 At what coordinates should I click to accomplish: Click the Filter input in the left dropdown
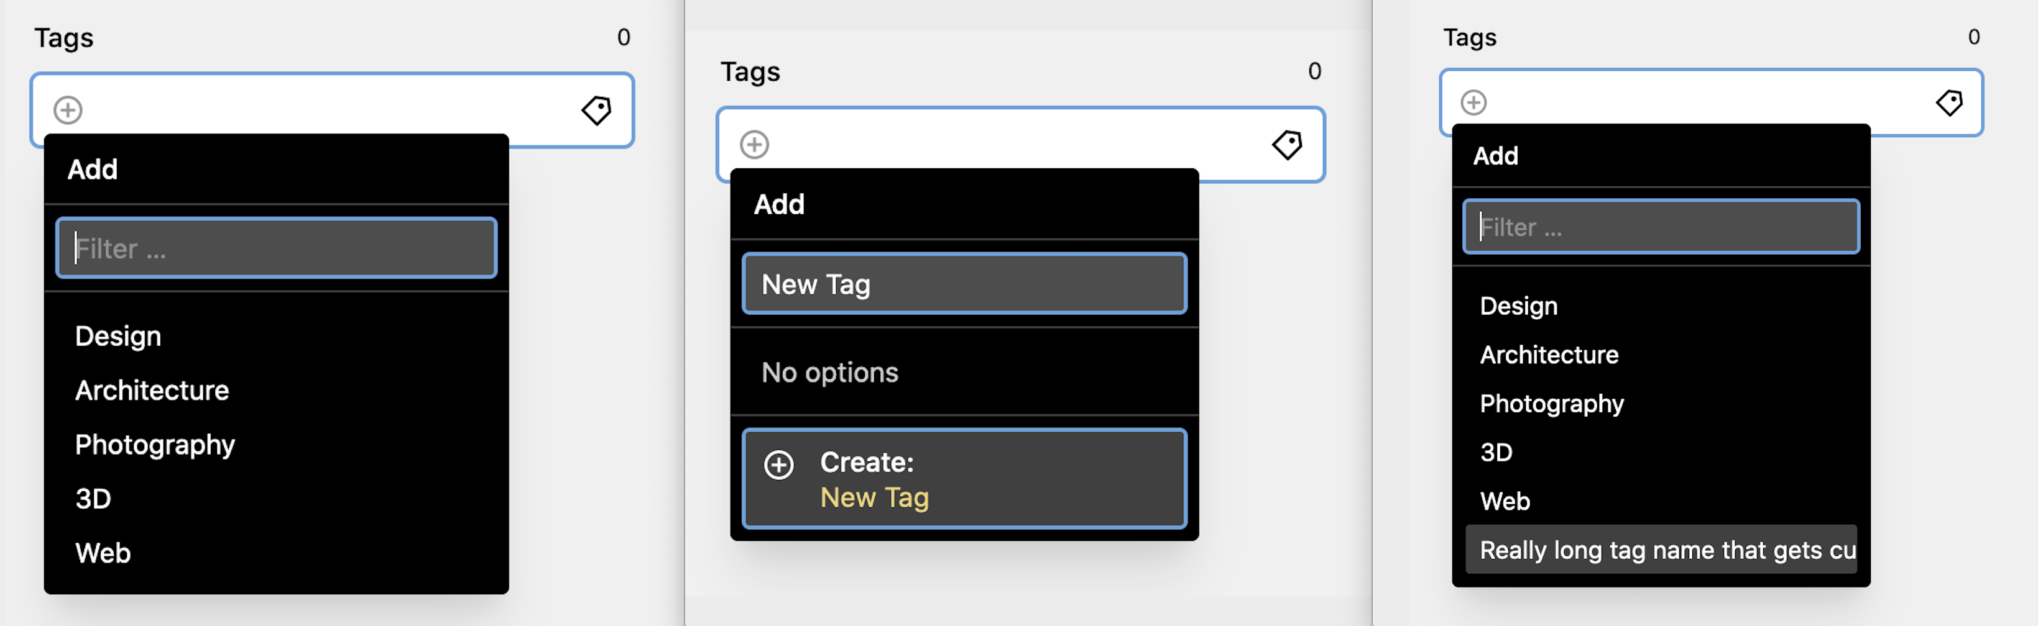pyautogui.click(x=275, y=247)
